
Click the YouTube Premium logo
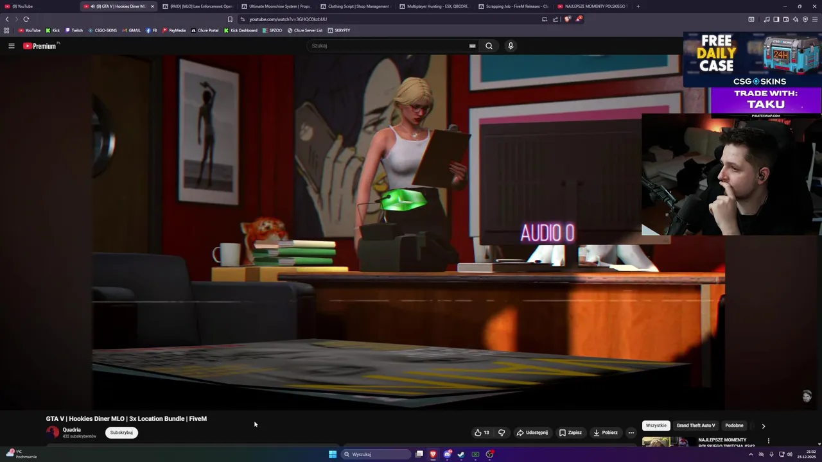40,46
